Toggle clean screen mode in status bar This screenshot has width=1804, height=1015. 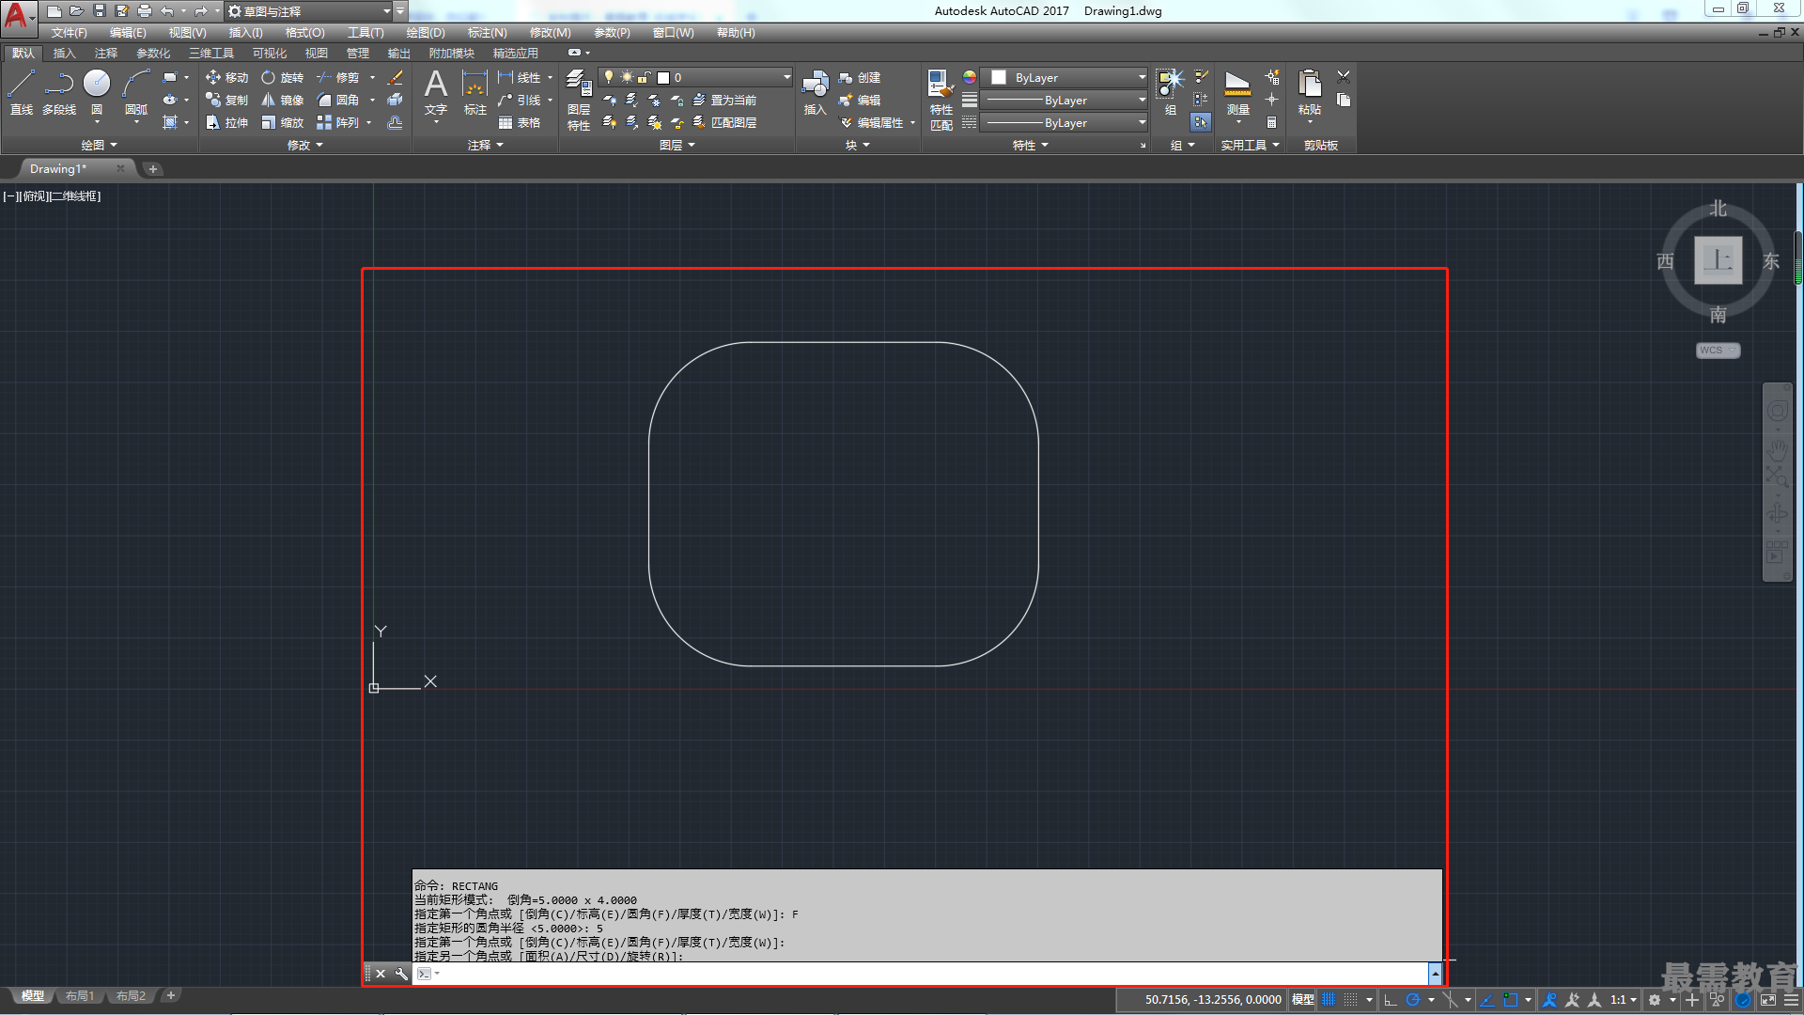1767,1000
